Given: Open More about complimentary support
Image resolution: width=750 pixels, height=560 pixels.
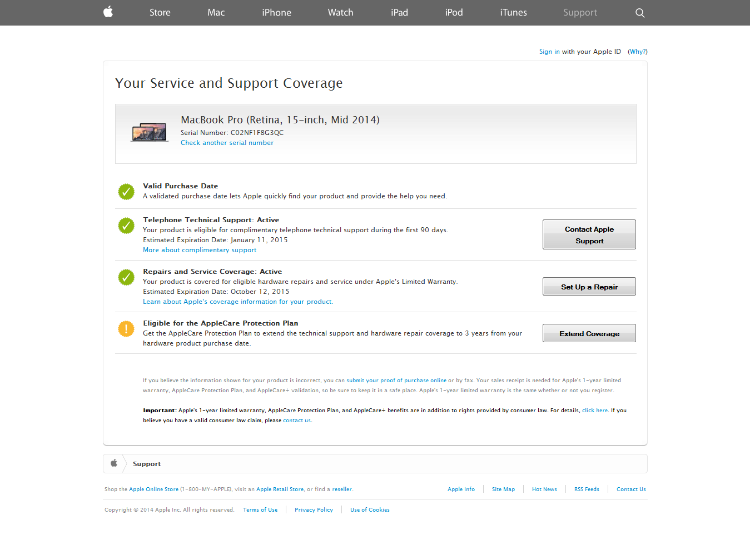Looking at the screenshot, I should [200, 250].
